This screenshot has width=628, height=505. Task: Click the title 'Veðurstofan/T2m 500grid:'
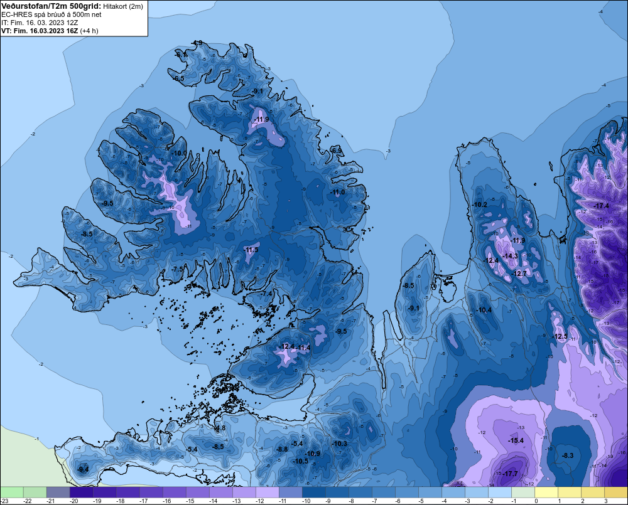click(51, 6)
